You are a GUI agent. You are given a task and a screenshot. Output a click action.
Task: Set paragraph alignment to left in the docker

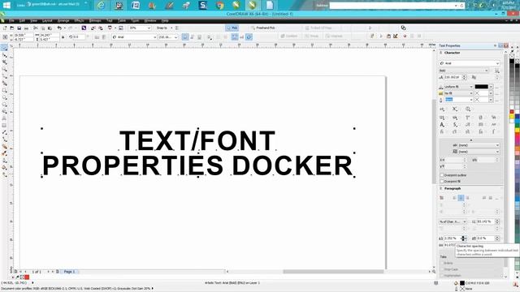454,198
